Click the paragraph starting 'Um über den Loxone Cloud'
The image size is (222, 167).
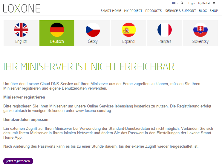point(102,86)
